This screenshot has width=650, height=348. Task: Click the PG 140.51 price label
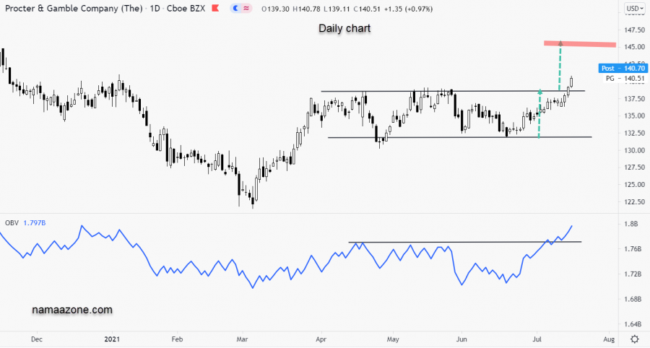[625, 78]
